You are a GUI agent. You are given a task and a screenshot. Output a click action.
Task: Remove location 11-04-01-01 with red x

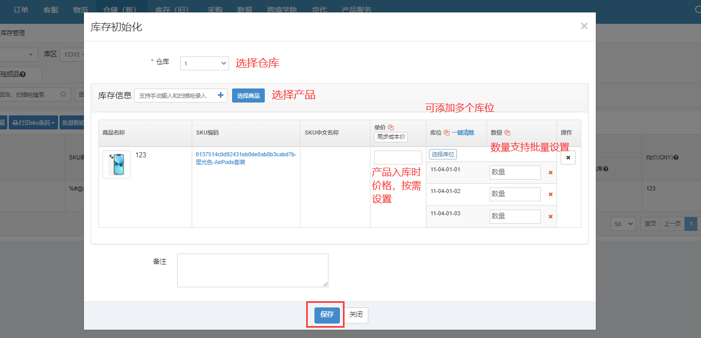click(x=550, y=173)
